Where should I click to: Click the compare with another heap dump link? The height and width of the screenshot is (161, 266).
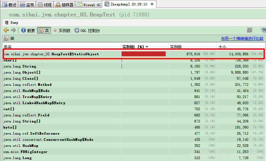(242, 39)
